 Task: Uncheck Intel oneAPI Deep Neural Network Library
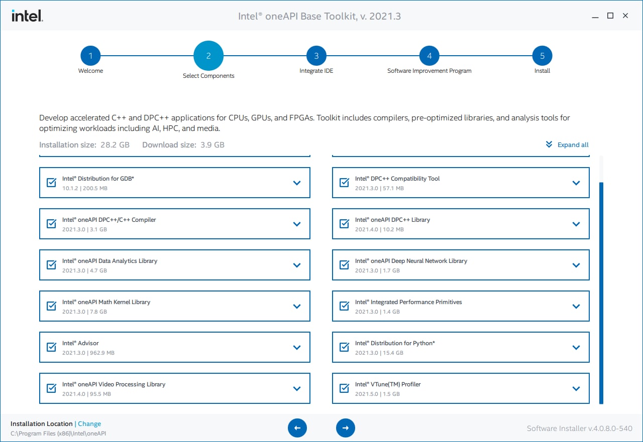pyautogui.click(x=344, y=265)
